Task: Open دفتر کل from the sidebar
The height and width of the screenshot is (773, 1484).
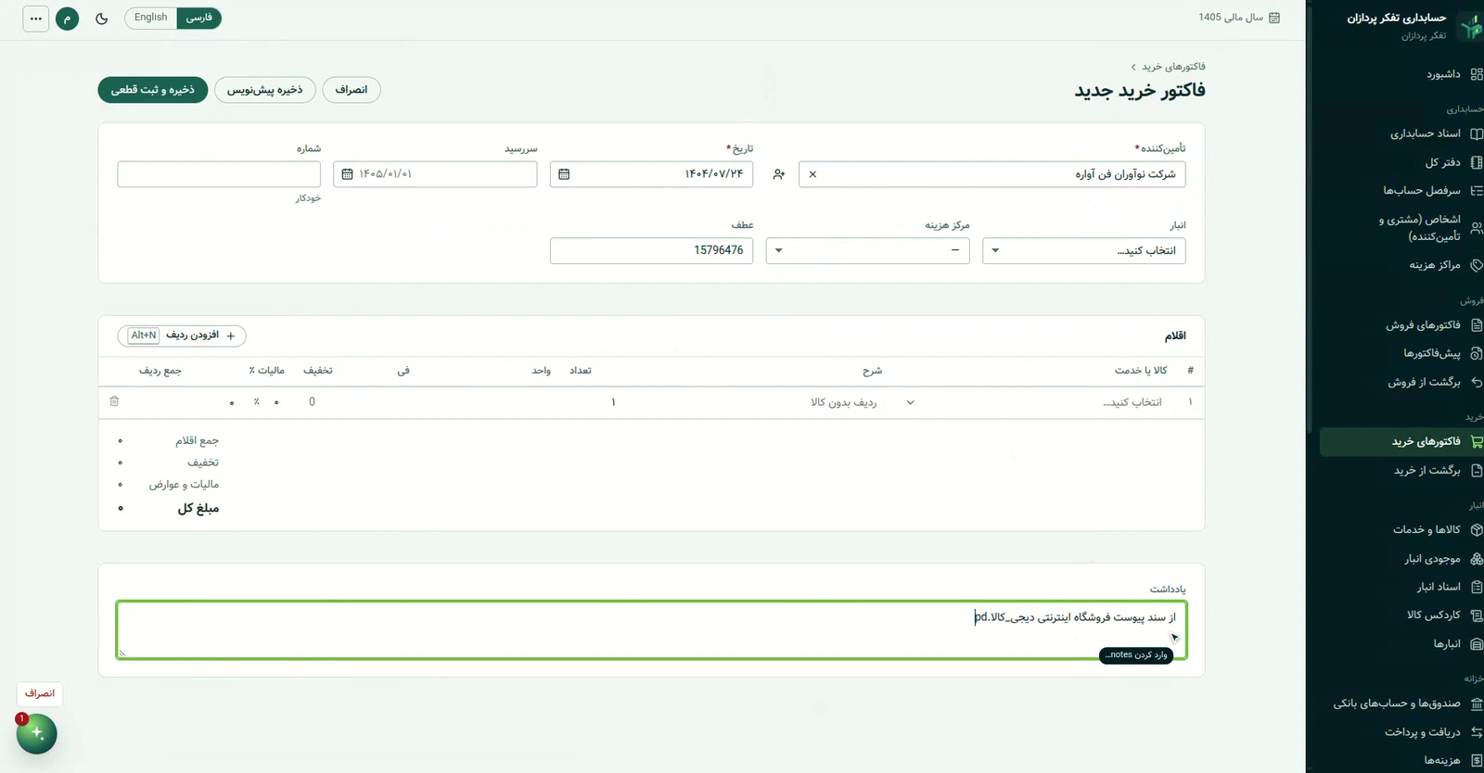Action: tap(1401, 162)
